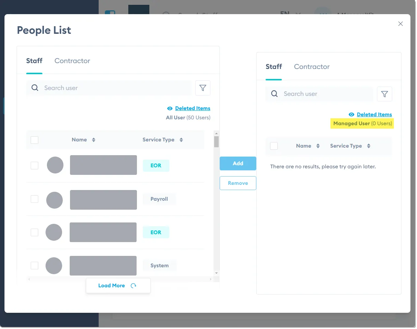
Task: Click second EOR service type tag
Action: [156, 232]
